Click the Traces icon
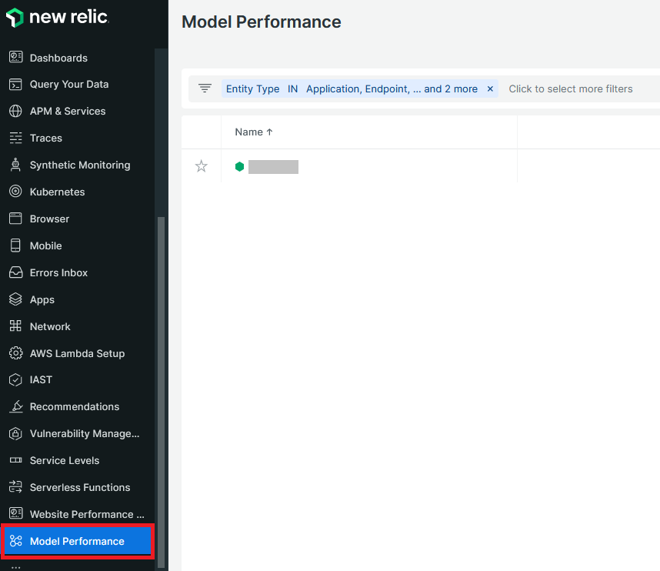660x571 pixels. point(15,138)
